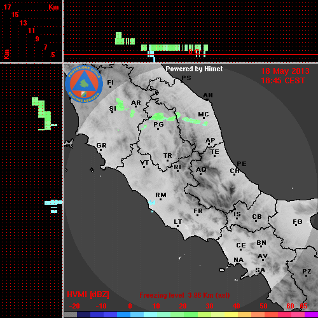The width and height of the screenshot is (318, 318).
Task: Click the BN city label
Action: click(x=261, y=243)
